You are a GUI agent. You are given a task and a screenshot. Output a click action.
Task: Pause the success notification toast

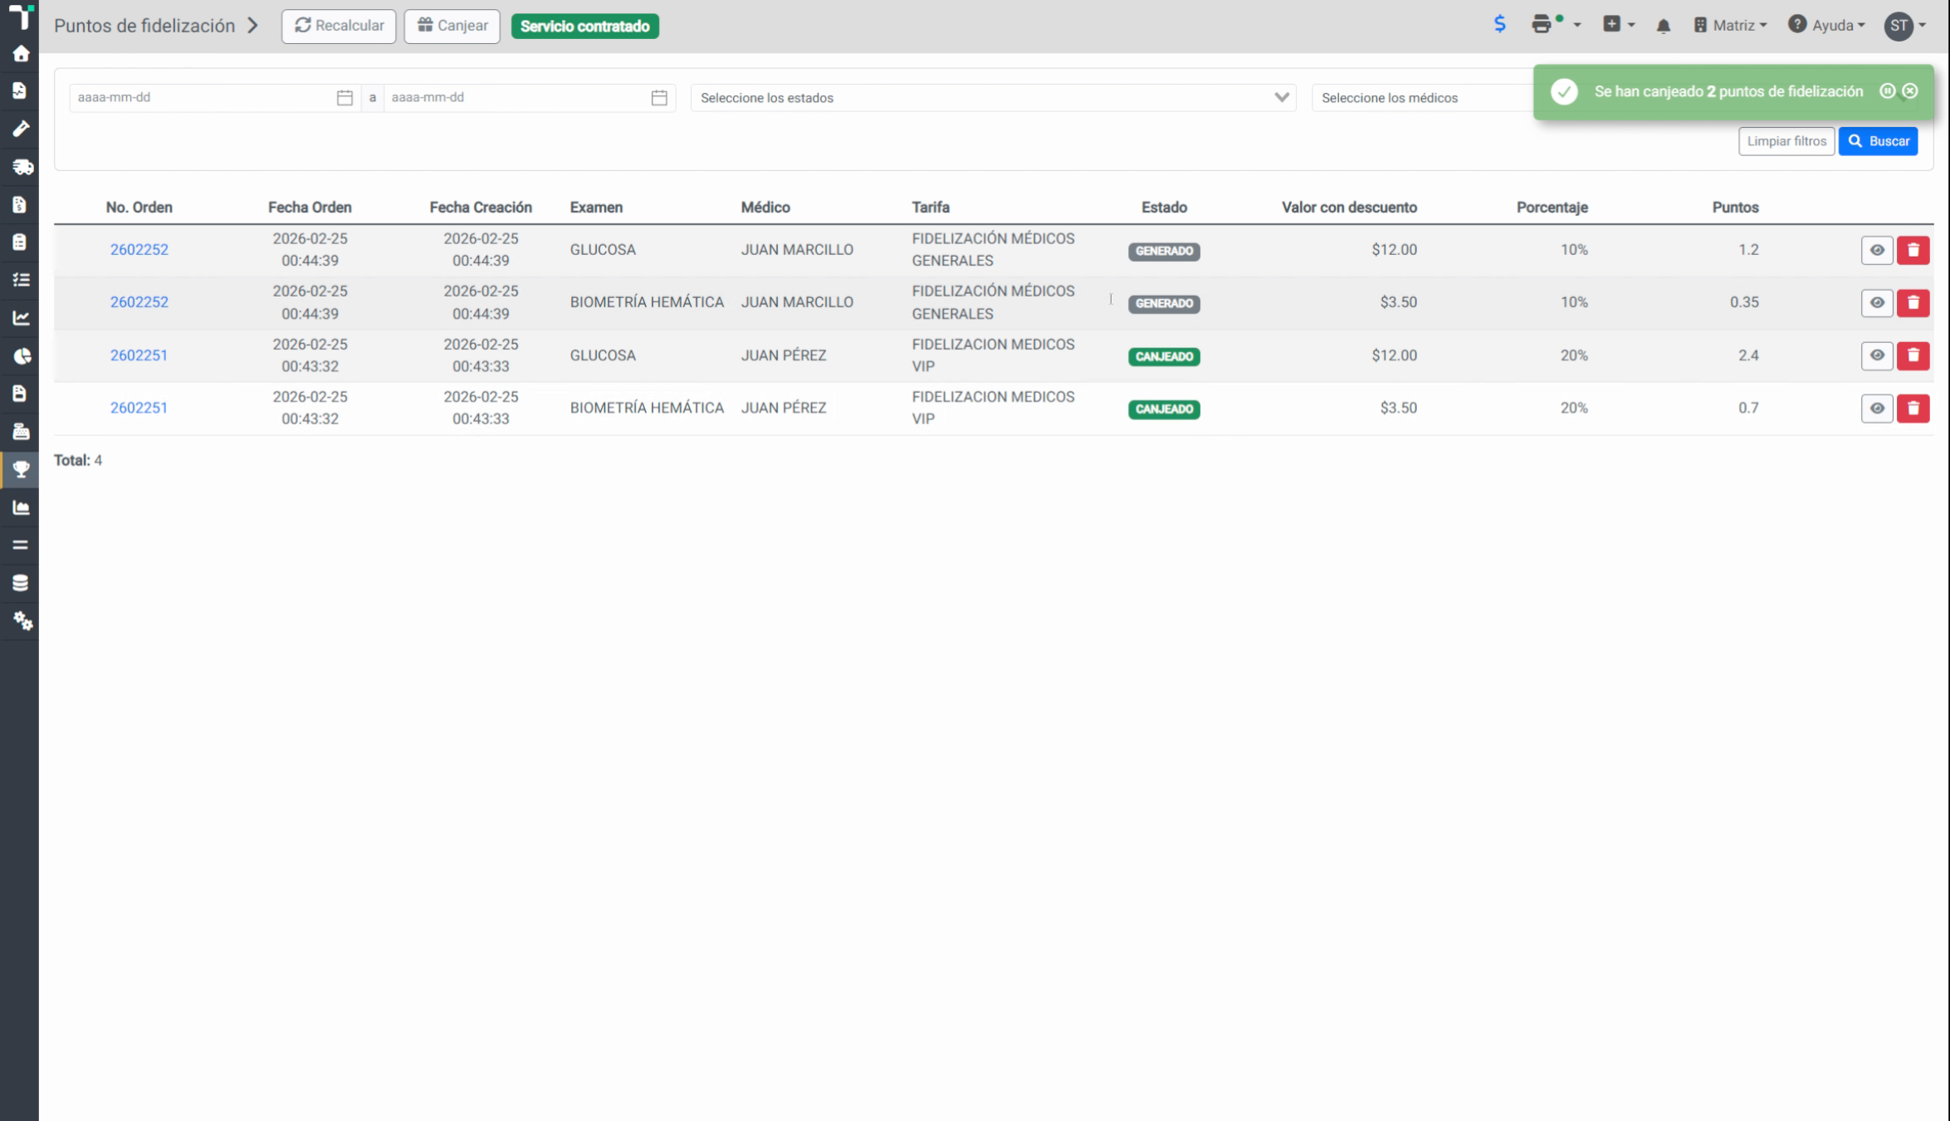point(1887,91)
